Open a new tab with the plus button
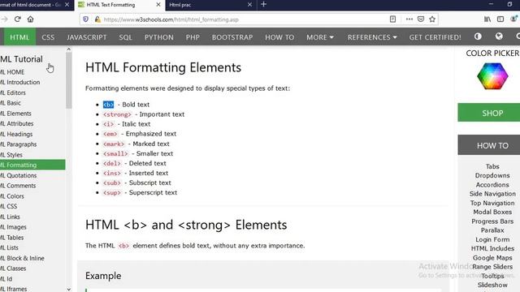 pyautogui.click(x=263, y=4)
